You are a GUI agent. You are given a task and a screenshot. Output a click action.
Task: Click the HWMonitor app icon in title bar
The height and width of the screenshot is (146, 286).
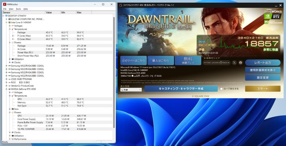tap(5, 4)
